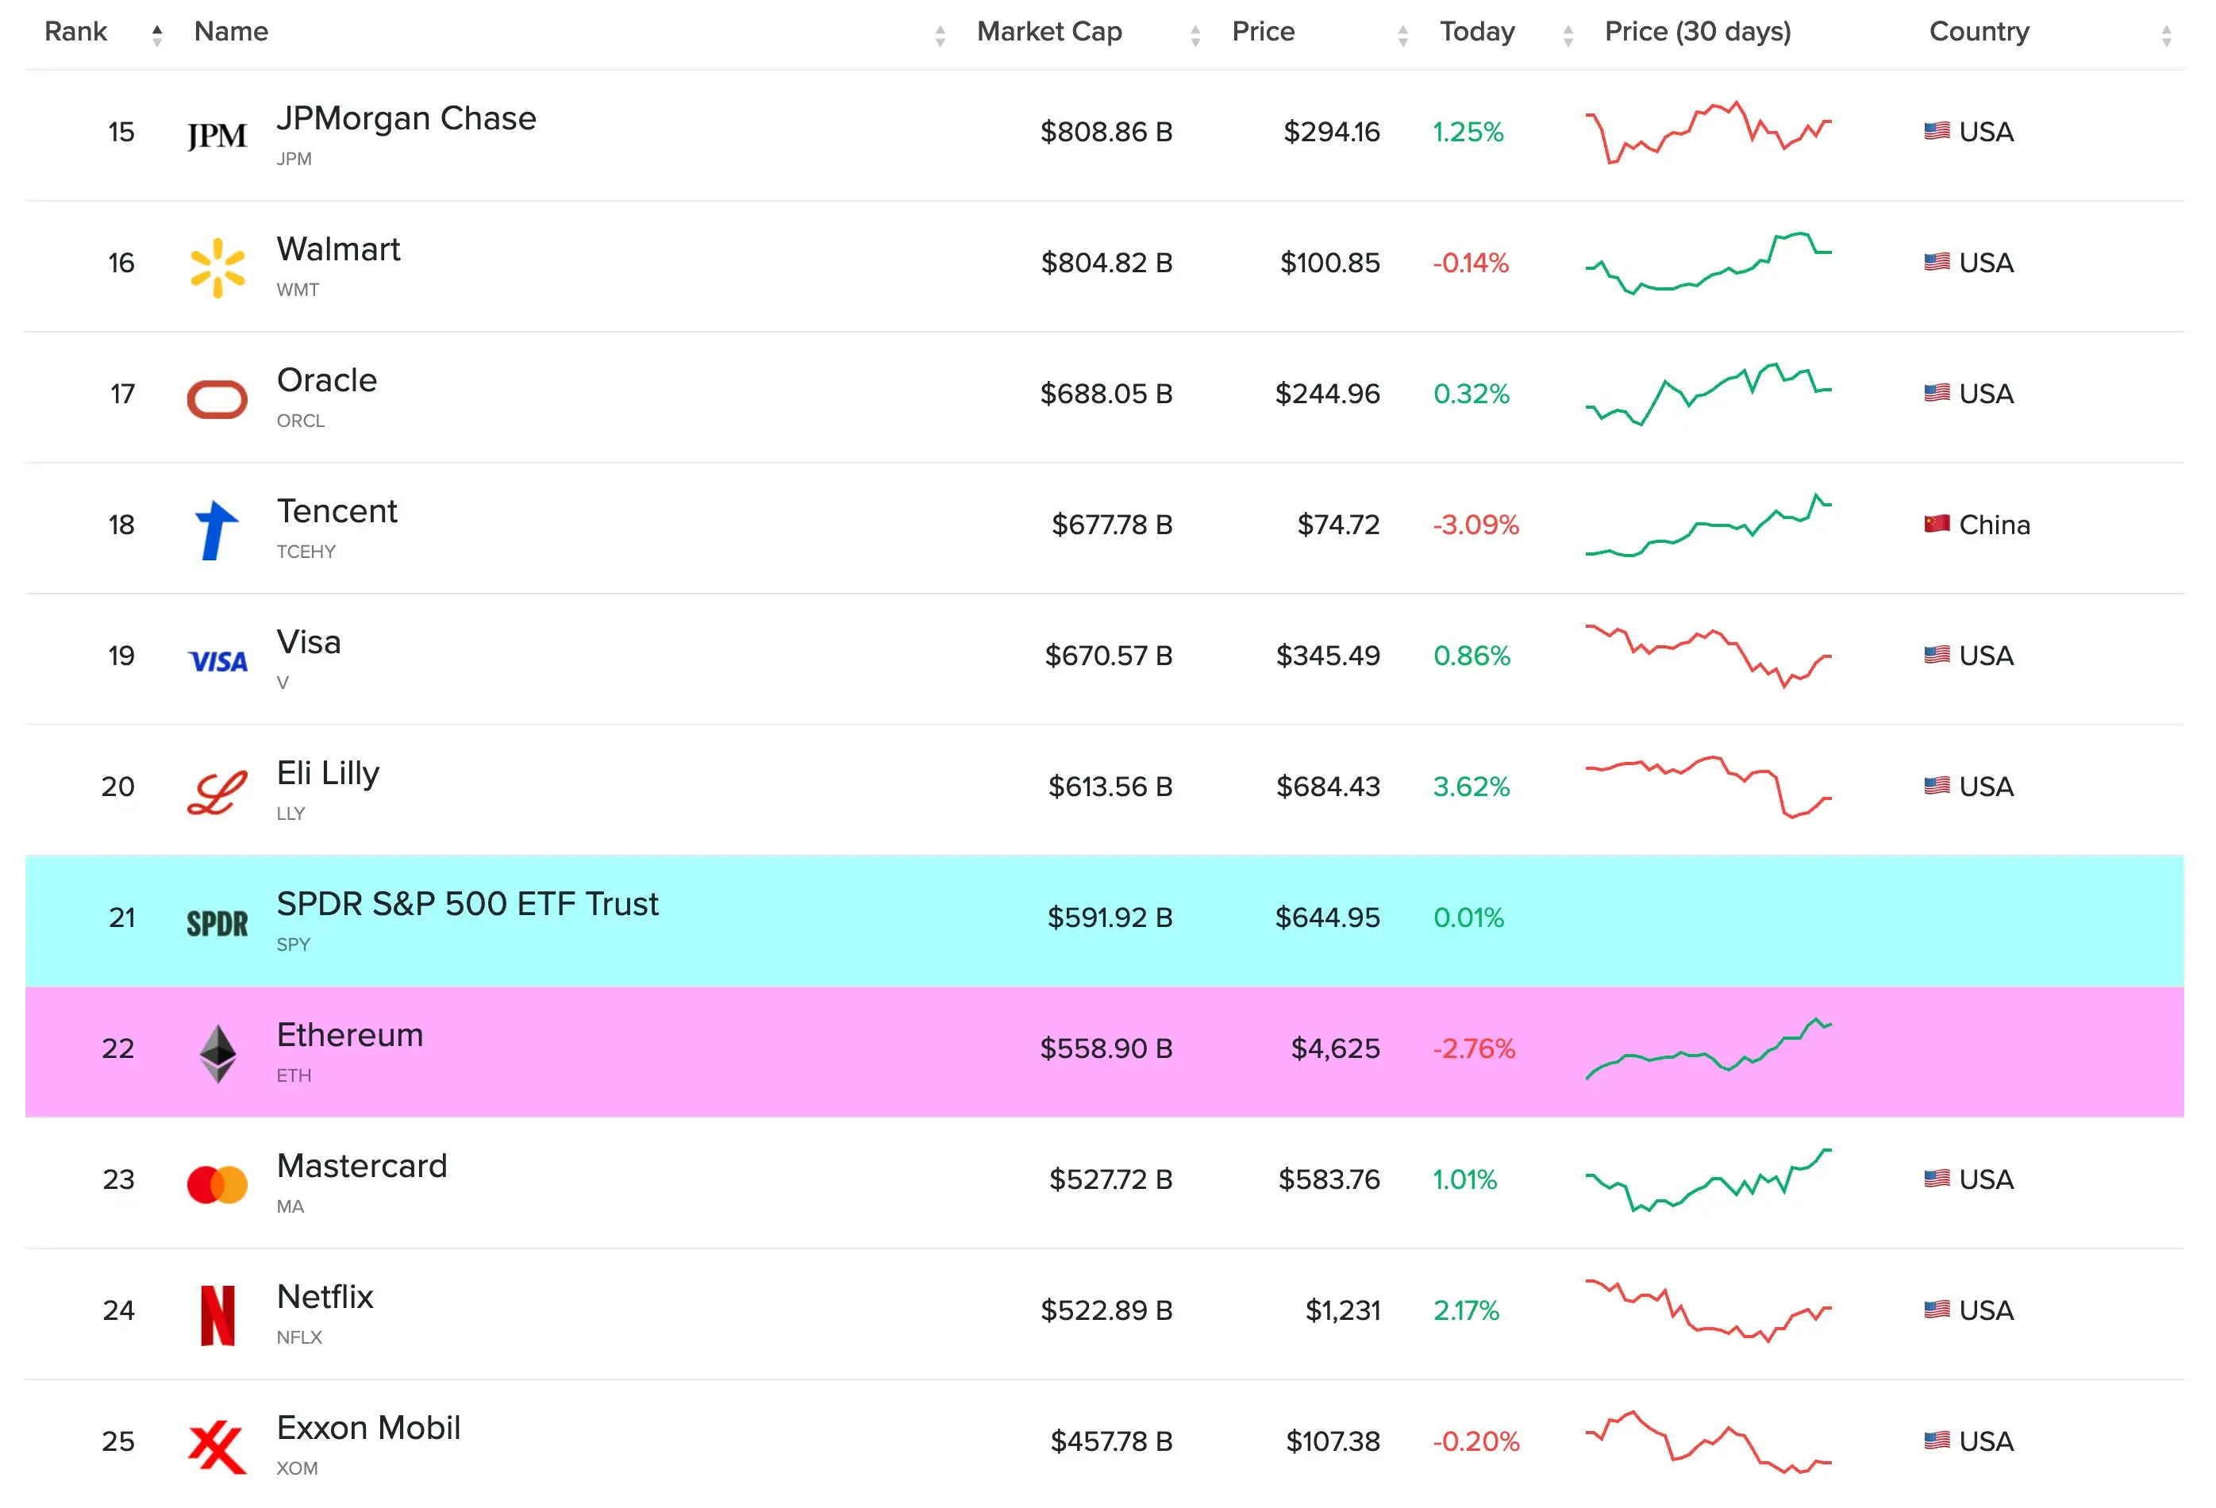Click China flag in Tencent row
Screen dimensions: 2216x1508
coord(1936,525)
